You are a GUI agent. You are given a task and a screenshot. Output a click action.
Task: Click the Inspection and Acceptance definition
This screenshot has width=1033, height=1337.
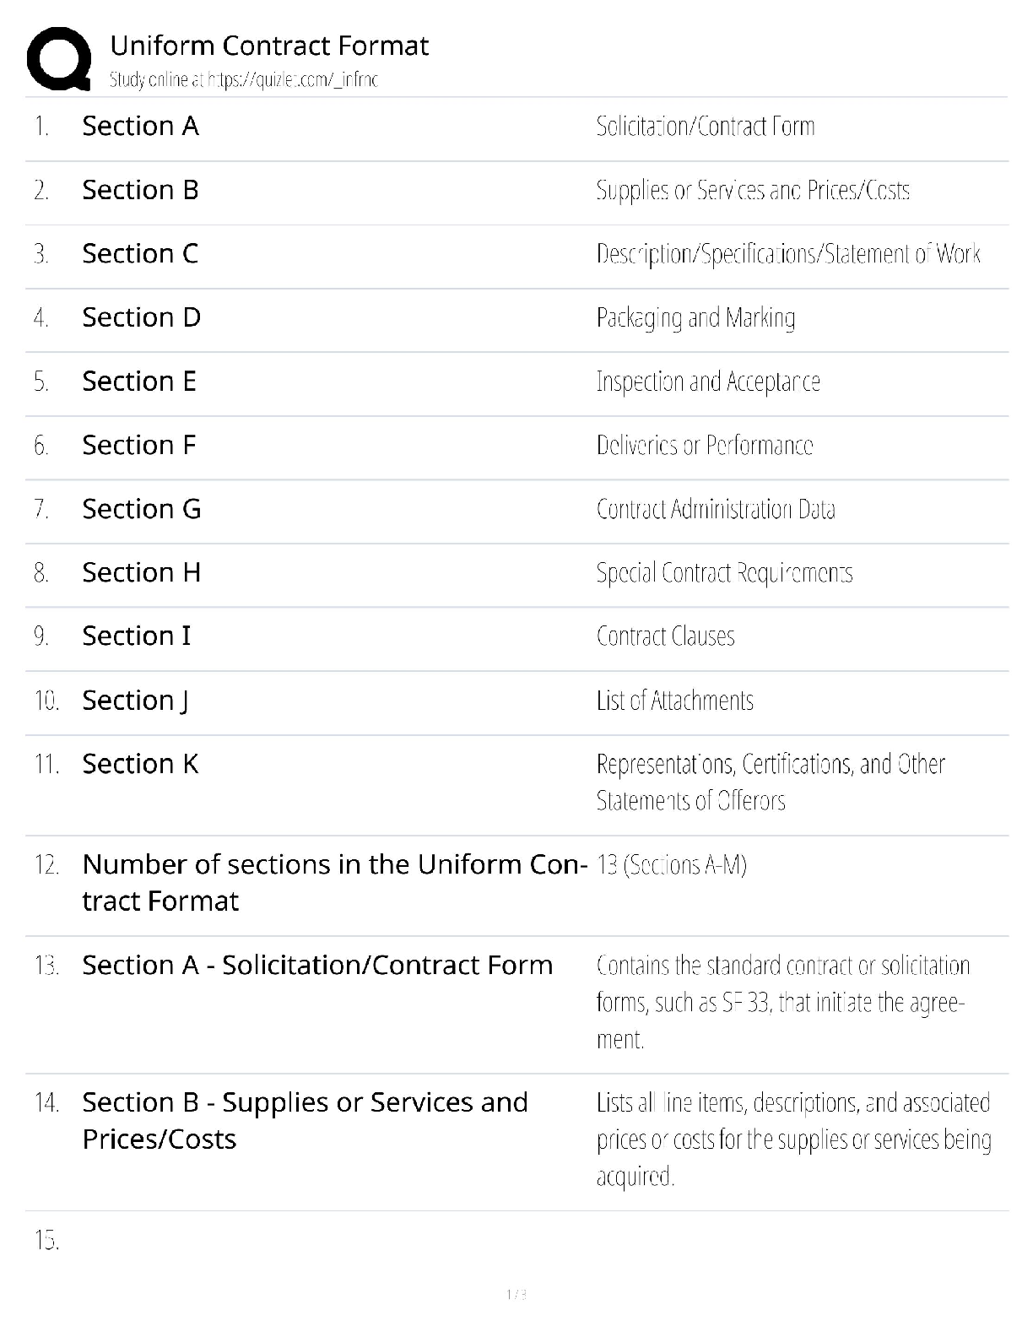point(707,382)
